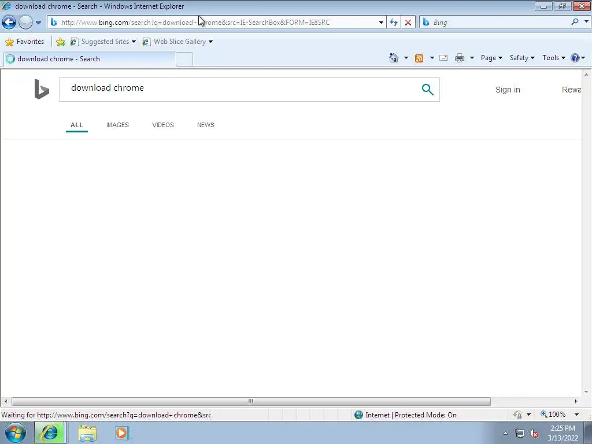Open the Safety menu
Viewport: 592px width, 444px height.
522,58
